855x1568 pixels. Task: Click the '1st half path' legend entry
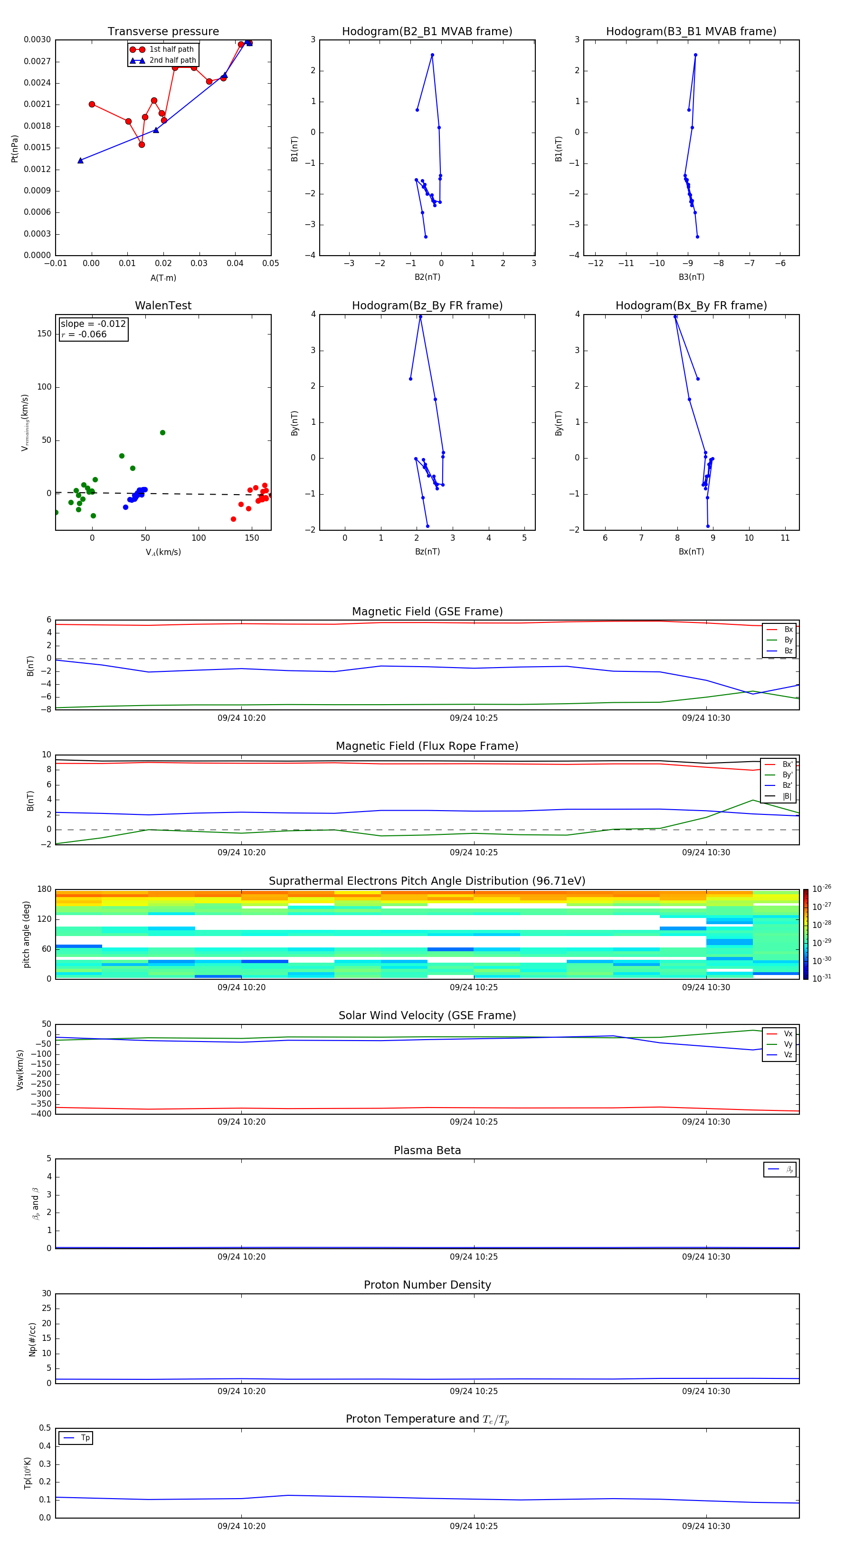click(162, 49)
